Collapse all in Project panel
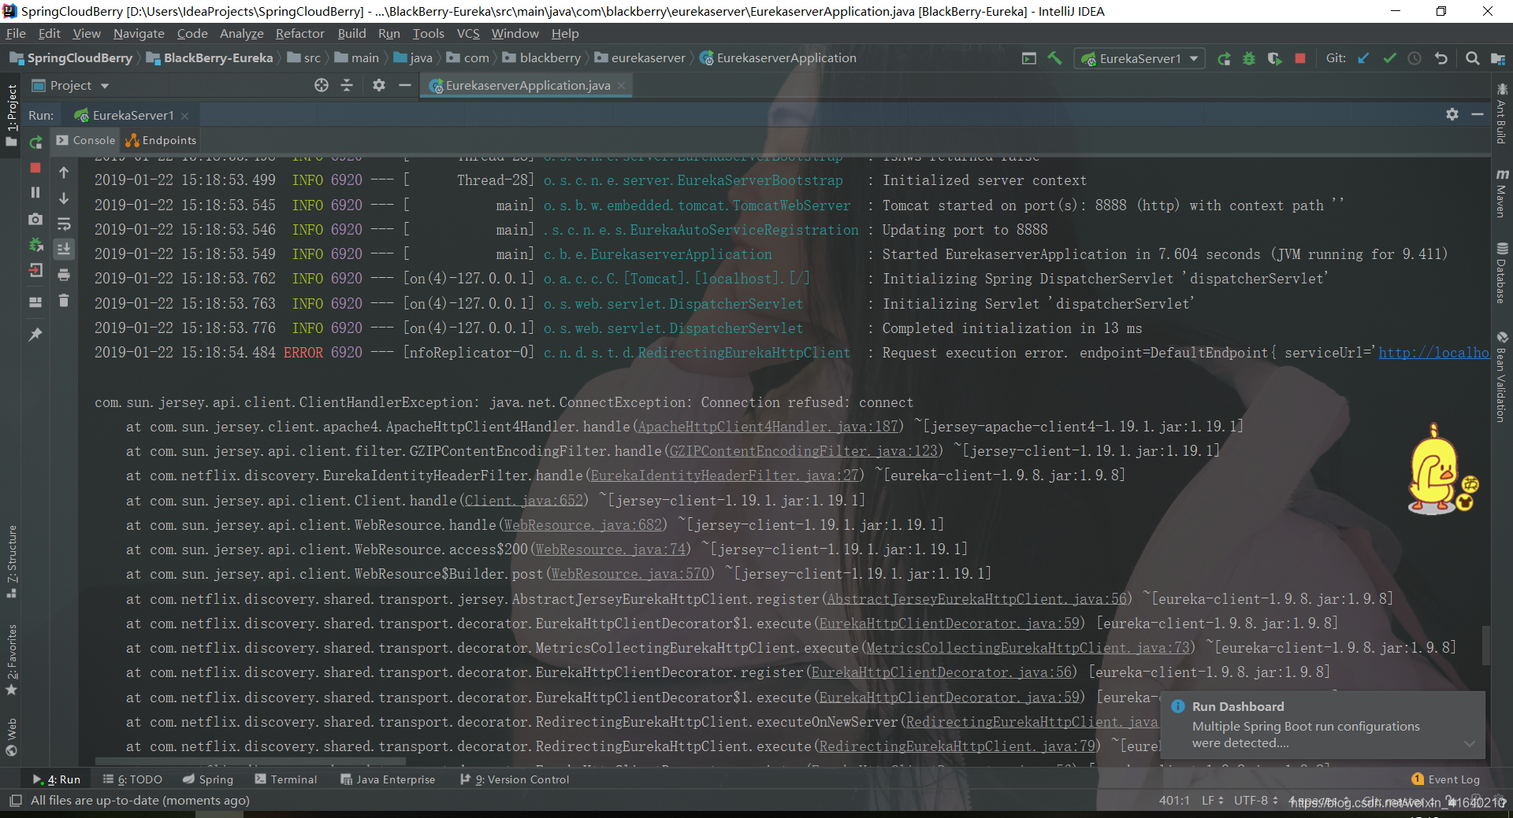 347,85
